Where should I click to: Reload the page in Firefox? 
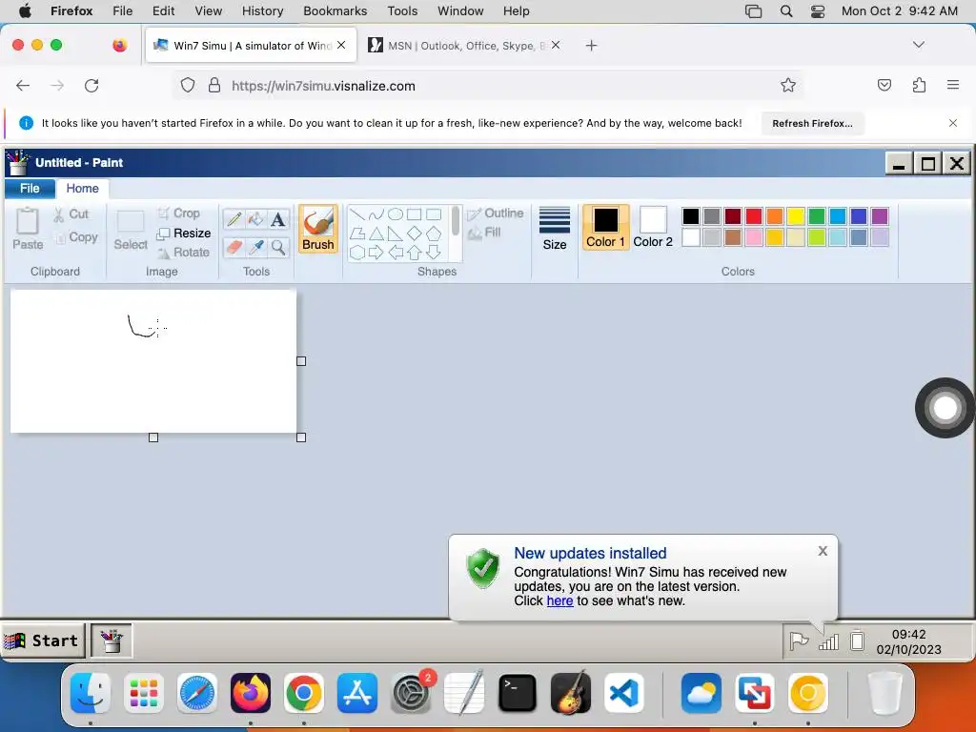coord(91,85)
